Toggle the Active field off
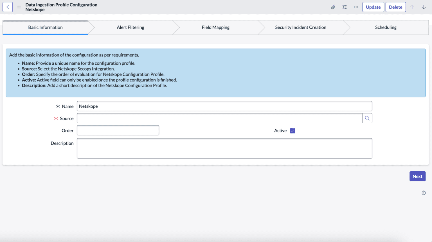Screen dimensions: 432x242 pyautogui.click(x=292, y=131)
